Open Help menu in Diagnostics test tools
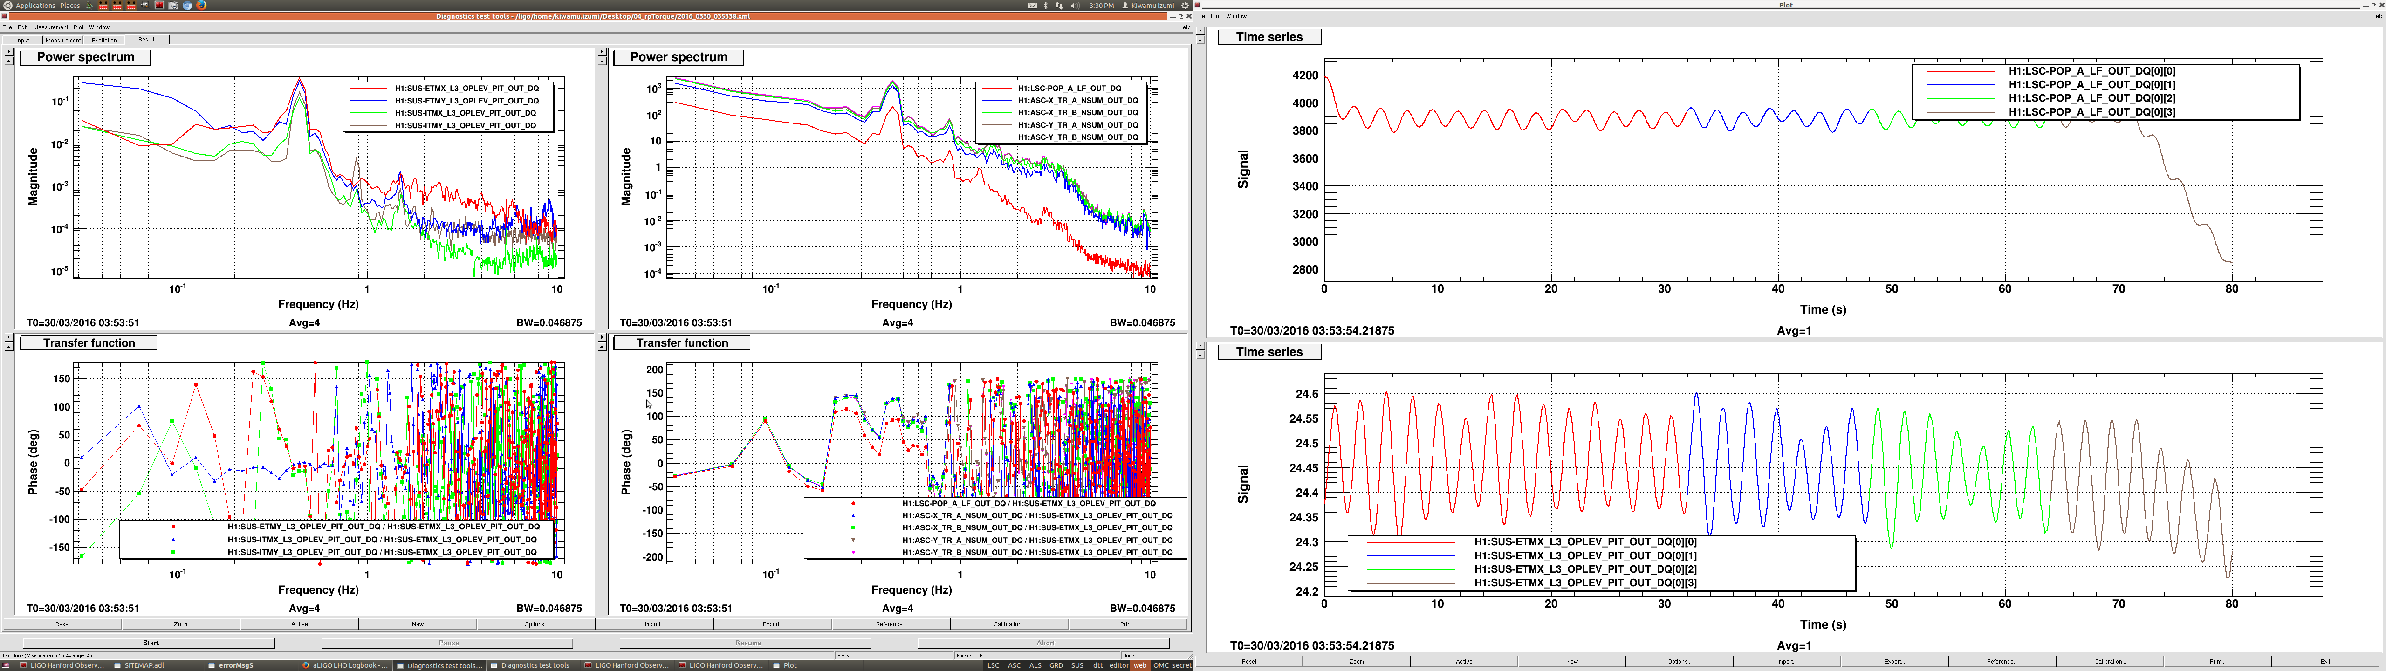The height and width of the screenshot is (671, 2386). pyautogui.click(x=1185, y=27)
